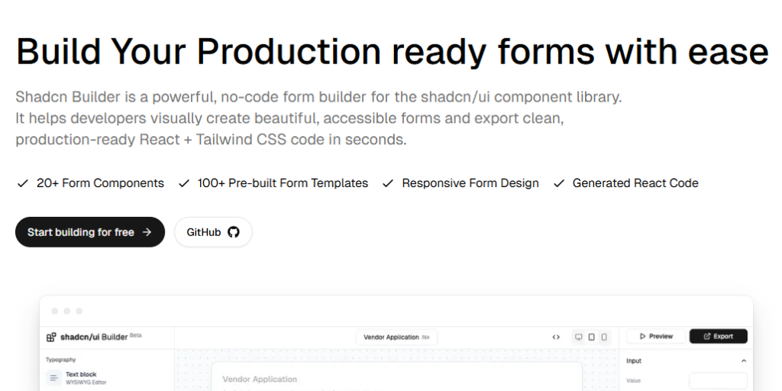Image resolution: width=782 pixels, height=391 pixels.
Task: Click the Start building for free button
Action: pyautogui.click(x=90, y=232)
